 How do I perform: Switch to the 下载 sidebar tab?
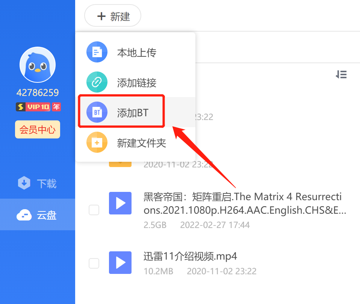(x=38, y=183)
